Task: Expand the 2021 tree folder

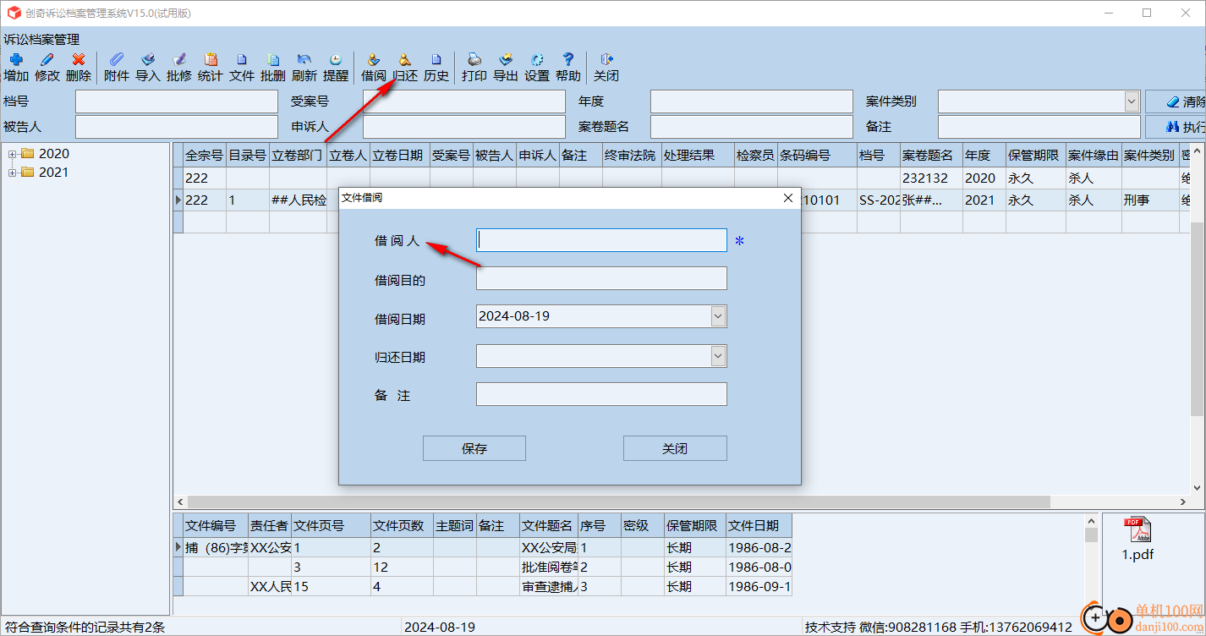Action: point(13,173)
